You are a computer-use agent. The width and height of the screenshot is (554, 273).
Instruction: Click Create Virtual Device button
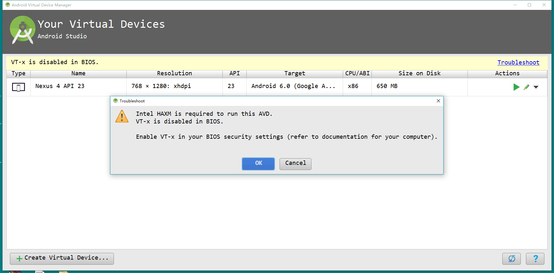[62, 259]
